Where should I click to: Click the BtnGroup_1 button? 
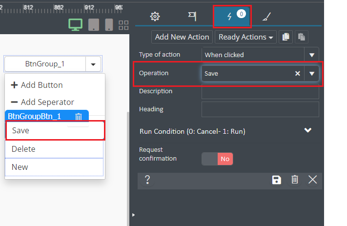click(x=45, y=64)
